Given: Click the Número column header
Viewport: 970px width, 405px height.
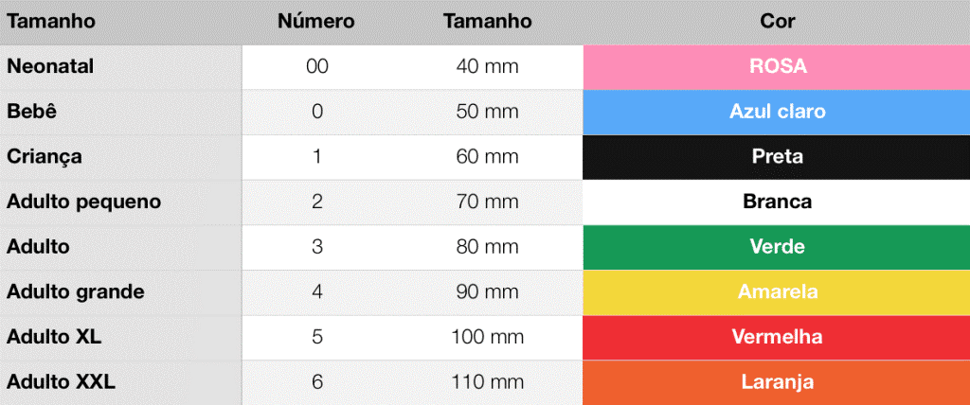Looking at the screenshot, I should click(316, 22).
